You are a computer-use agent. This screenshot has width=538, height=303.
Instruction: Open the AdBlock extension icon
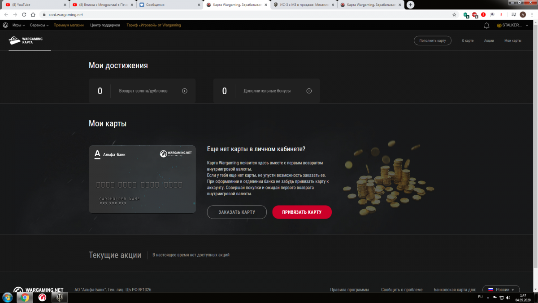click(475, 14)
